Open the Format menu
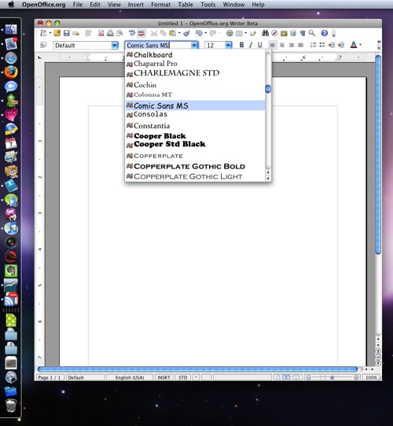 (161, 5)
